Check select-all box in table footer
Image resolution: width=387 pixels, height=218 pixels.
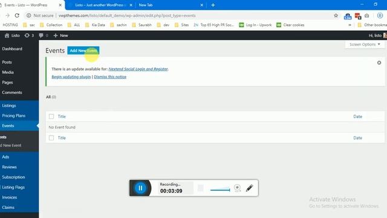pos(51,138)
